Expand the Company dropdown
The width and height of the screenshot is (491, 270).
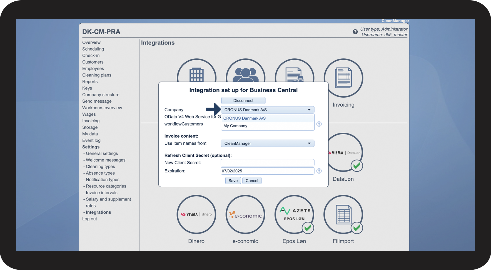click(267, 110)
